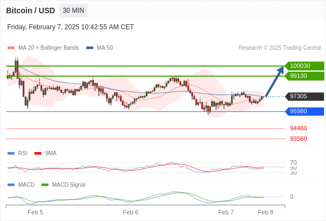Click the Bitcoin / USD chart title
Viewport: 326px width, 221px height.
[x=30, y=10]
